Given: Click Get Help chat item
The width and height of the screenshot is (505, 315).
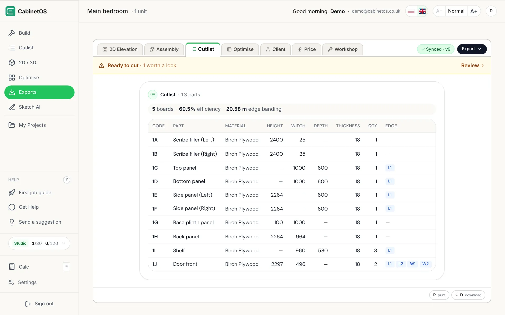Looking at the screenshot, I should coord(39,207).
